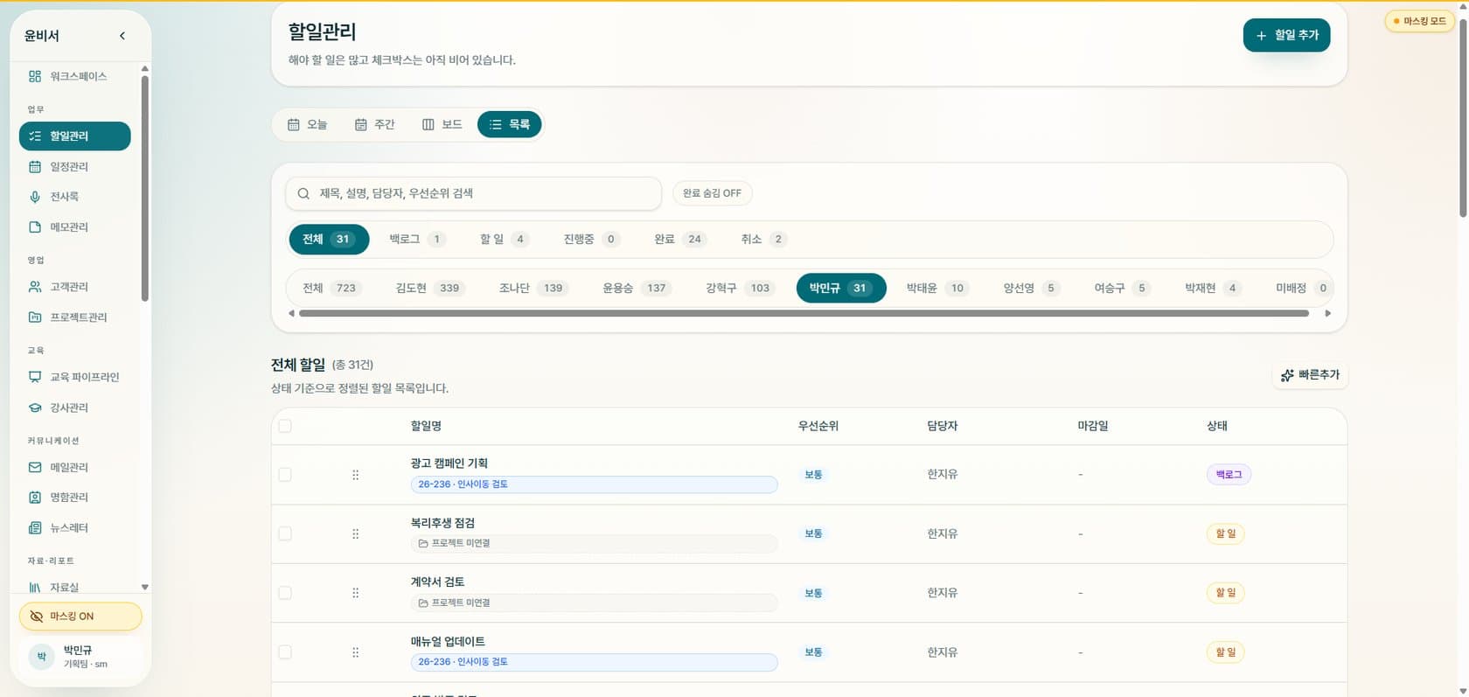
Task: Filter tasks by 조나단
Action: [533, 288]
